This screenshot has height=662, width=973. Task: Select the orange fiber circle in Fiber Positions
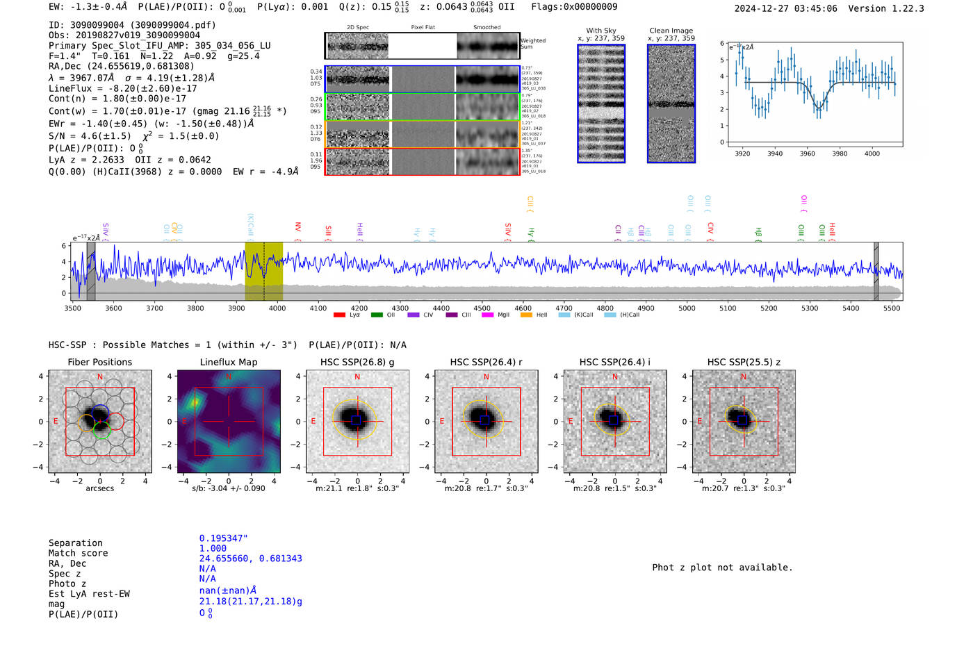(x=86, y=422)
